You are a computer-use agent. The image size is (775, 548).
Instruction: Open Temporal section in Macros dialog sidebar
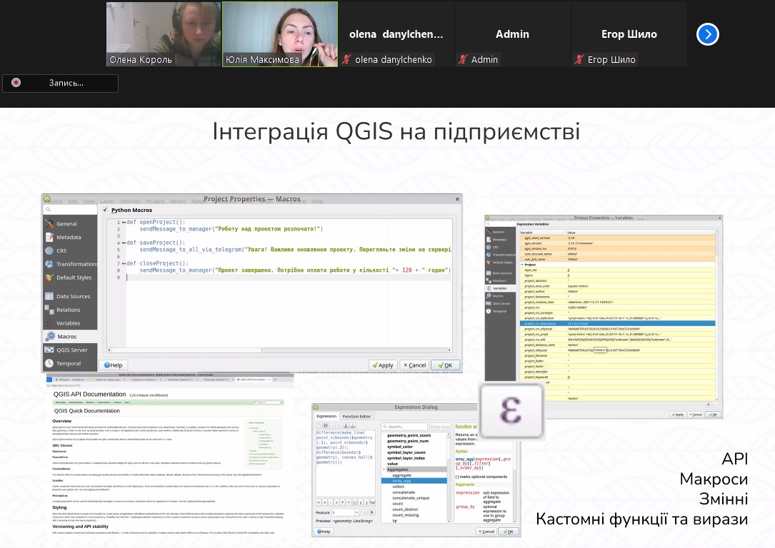[x=69, y=363]
